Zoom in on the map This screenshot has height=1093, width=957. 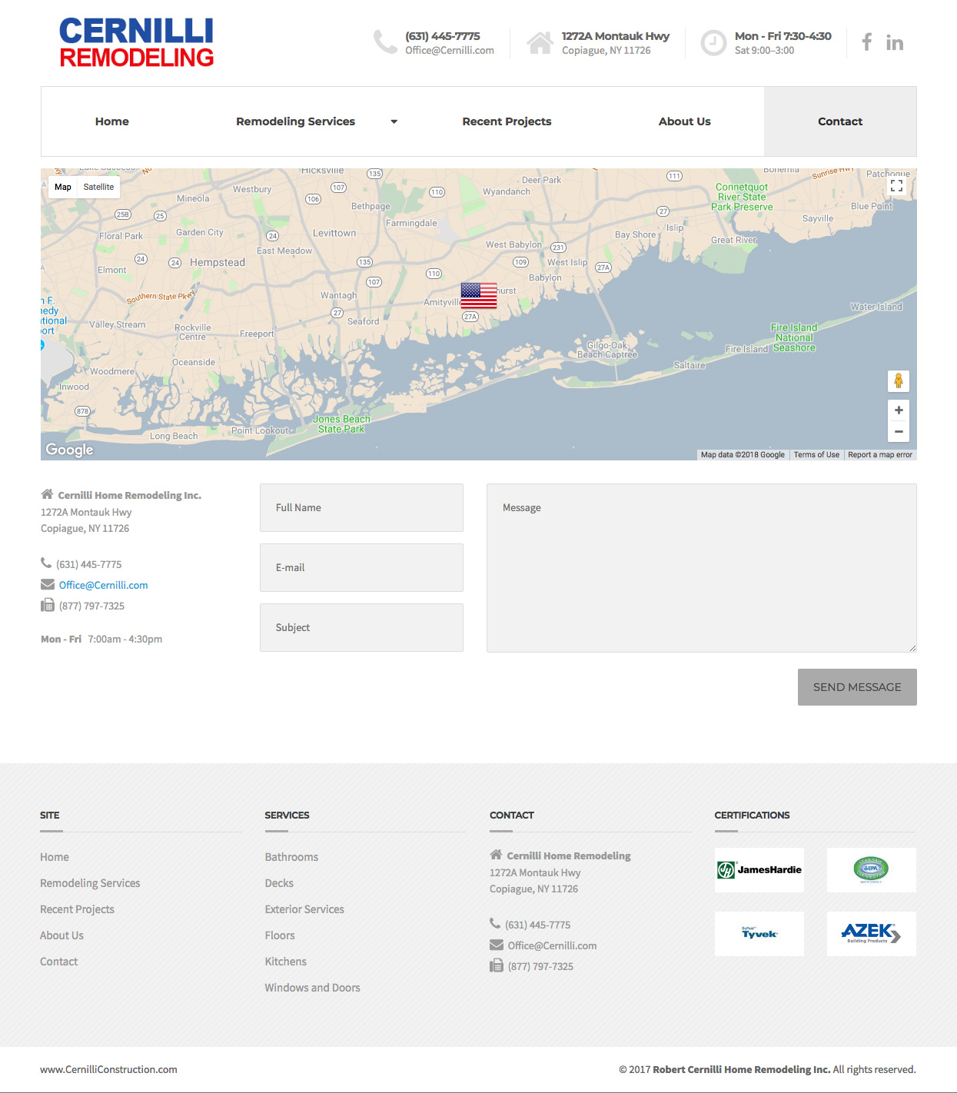click(898, 410)
